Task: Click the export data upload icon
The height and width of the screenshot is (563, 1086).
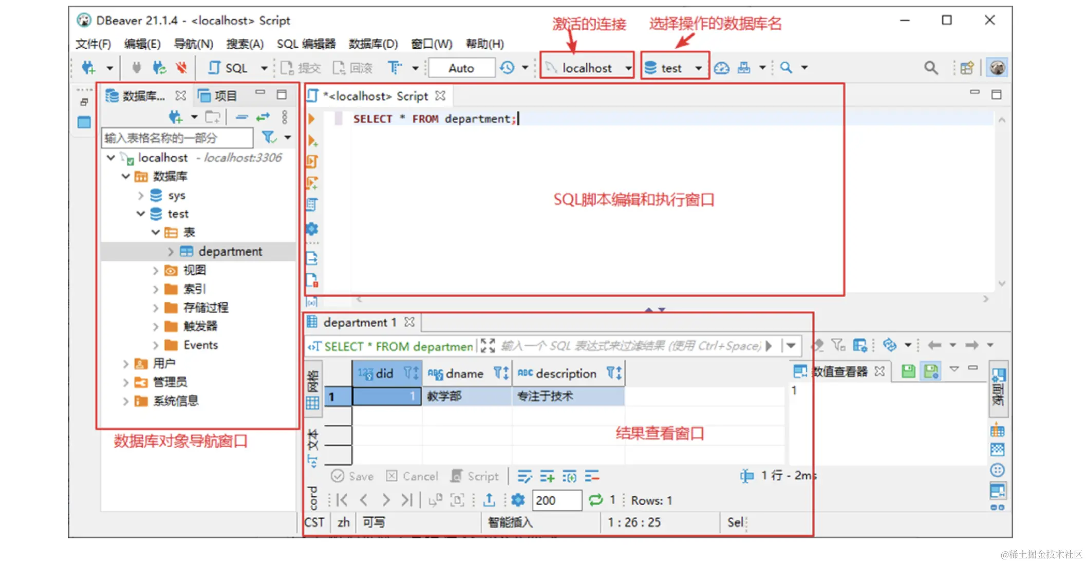Action: pyautogui.click(x=489, y=500)
